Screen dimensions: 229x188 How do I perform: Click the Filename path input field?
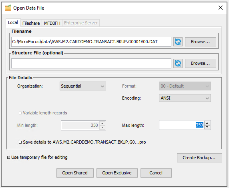[x=91, y=42]
